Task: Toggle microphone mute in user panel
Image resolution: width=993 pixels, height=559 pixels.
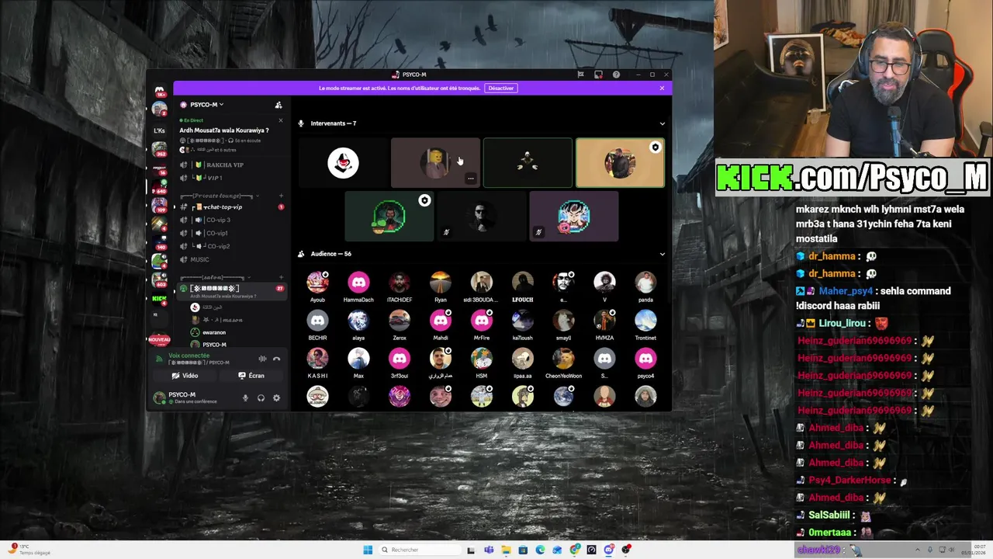Action: pyautogui.click(x=245, y=398)
